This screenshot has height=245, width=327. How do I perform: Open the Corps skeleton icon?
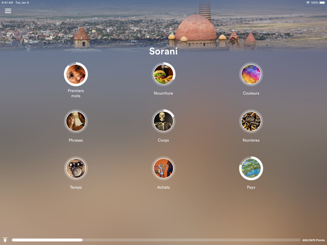coord(163,121)
